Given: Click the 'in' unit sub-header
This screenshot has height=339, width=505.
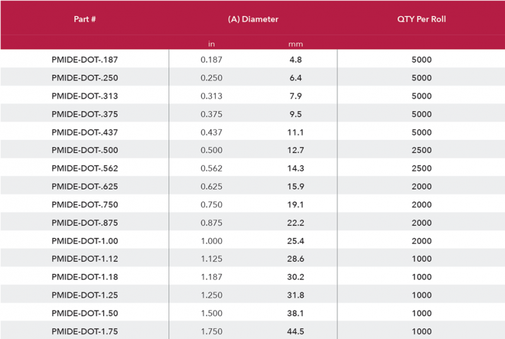Looking at the screenshot, I should (x=211, y=44).
